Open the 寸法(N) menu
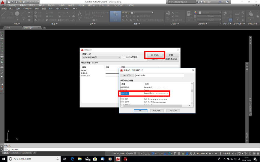The width and height of the screenshot is (260, 162). pyautogui.click(x=81, y=5)
